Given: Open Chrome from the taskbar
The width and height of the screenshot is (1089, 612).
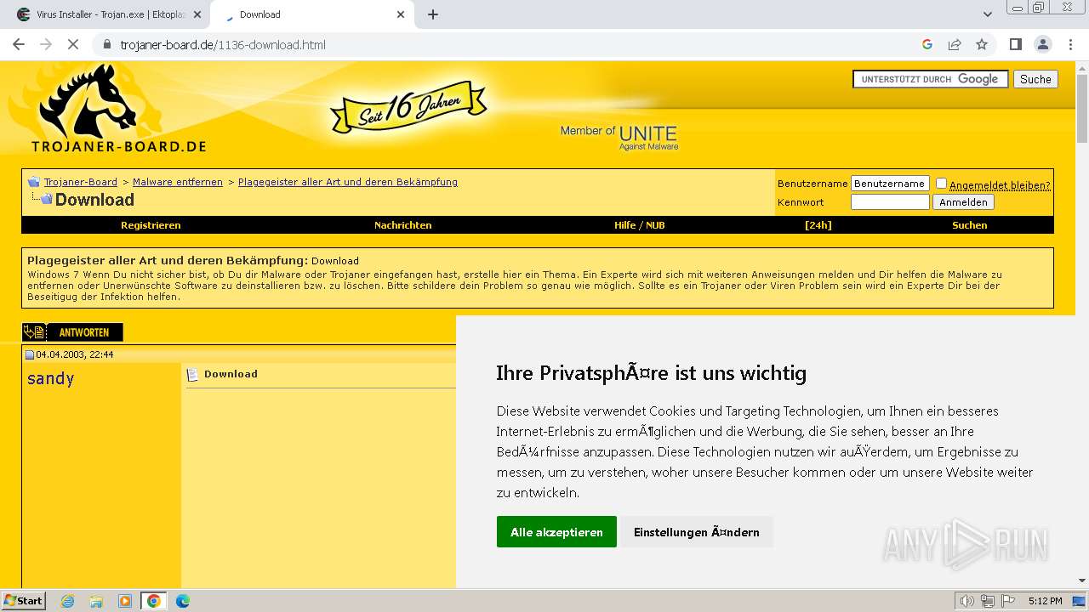Looking at the screenshot, I should click(154, 601).
